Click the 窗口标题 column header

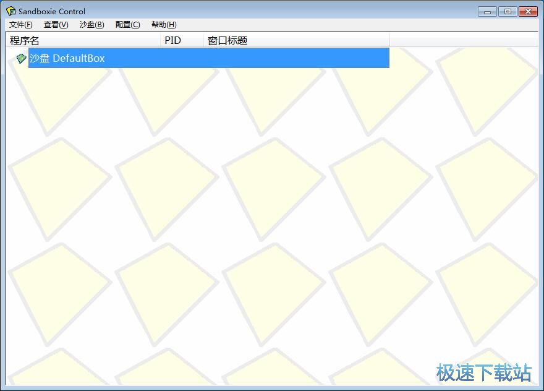[297, 41]
